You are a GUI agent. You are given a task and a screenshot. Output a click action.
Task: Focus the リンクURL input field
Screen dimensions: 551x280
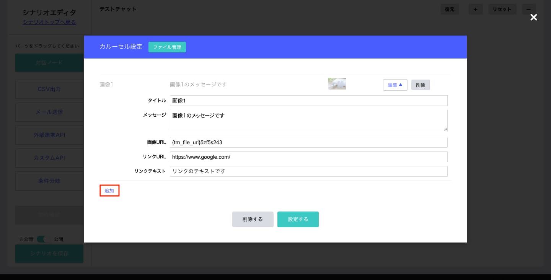pyautogui.click(x=308, y=157)
